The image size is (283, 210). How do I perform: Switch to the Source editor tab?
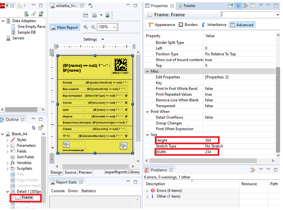pyautogui.click(x=70, y=172)
